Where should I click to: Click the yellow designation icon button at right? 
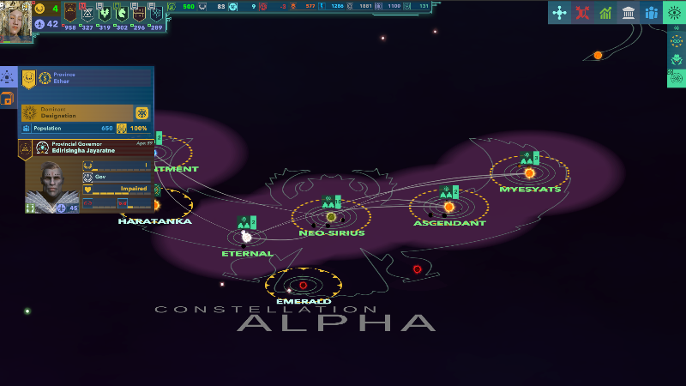coord(141,113)
